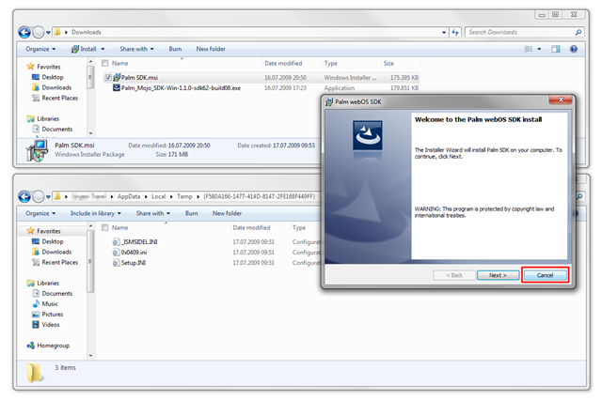This screenshot has height=400, width=602.
Task: Sort by Size column in Downloads window
Action: point(388,63)
